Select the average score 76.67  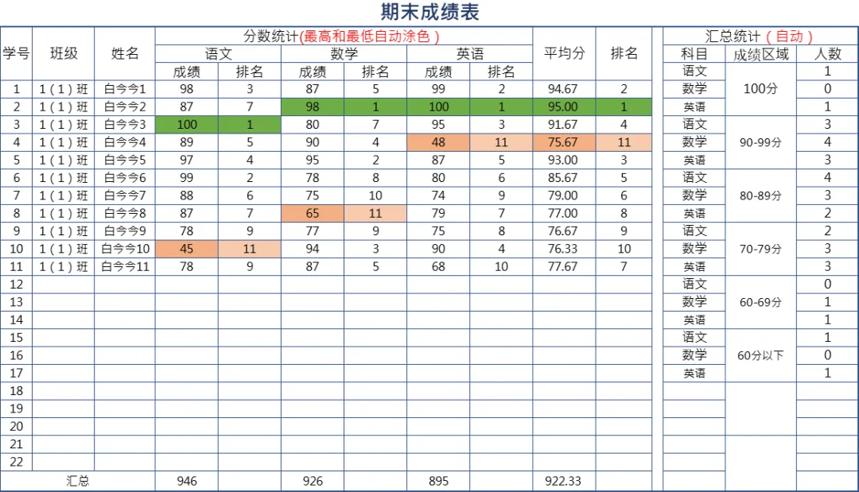pyautogui.click(x=564, y=231)
